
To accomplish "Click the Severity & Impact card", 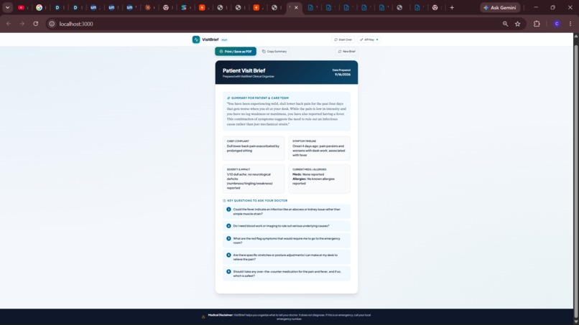I will [x=254, y=179].
